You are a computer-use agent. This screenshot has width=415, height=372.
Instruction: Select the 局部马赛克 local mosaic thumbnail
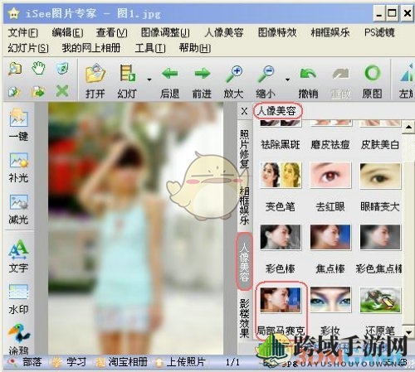tap(281, 299)
